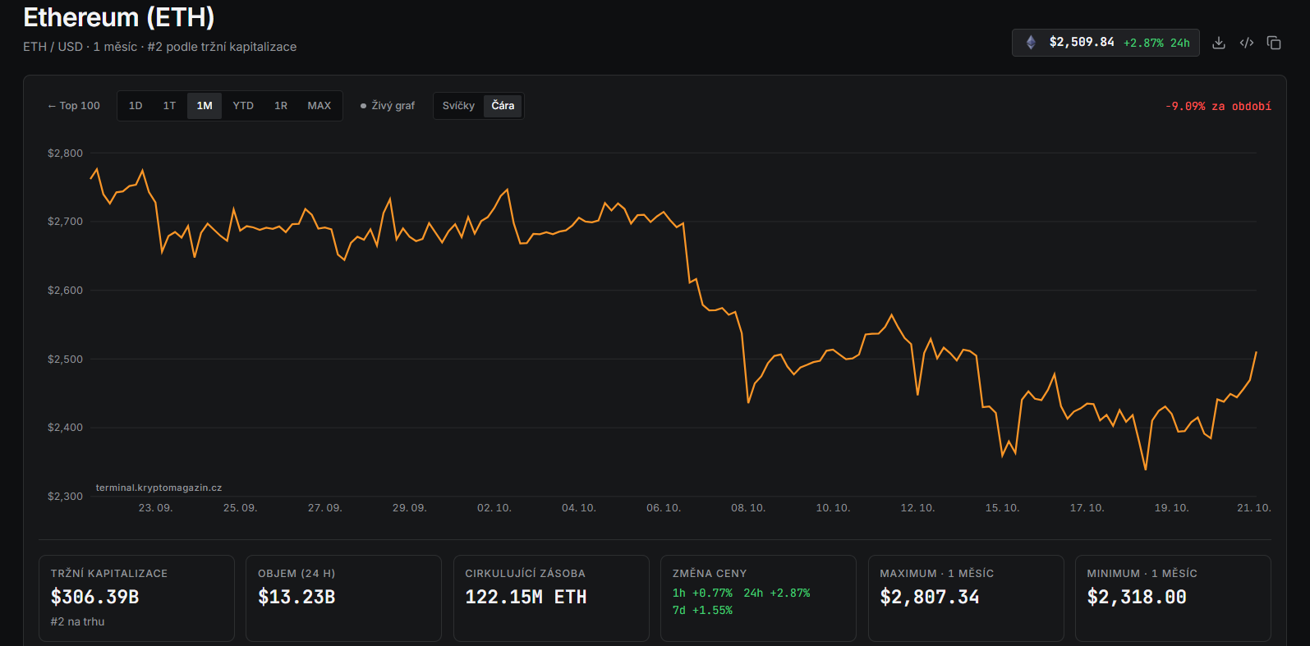Image resolution: width=1310 pixels, height=646 pixels.
Task: Select the 1D time range
Action: coord(136,106)
